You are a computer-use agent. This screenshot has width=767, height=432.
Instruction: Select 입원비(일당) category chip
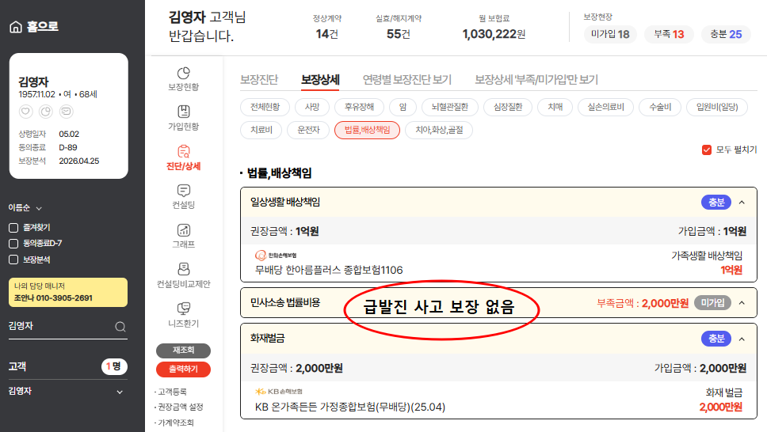[x=717, y=107]
